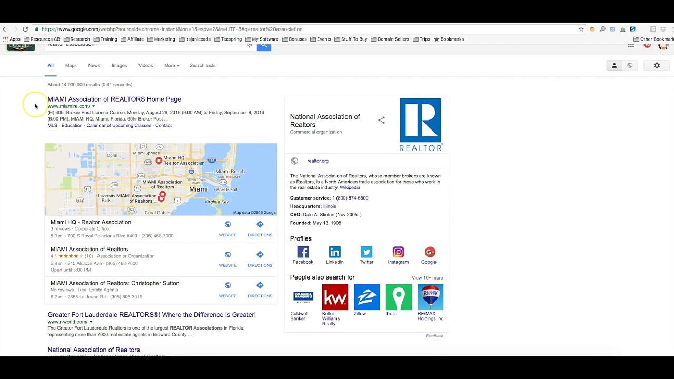Click the Chrome address bar URL

[172, 29]
